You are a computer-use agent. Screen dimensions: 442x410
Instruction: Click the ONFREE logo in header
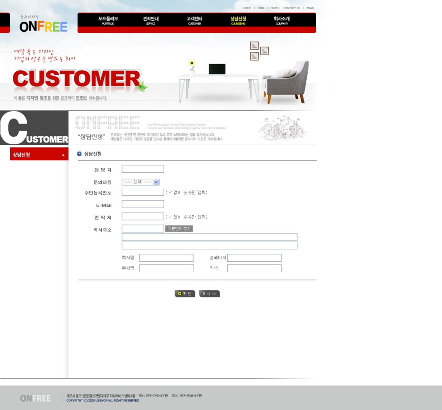click(43, 26)
